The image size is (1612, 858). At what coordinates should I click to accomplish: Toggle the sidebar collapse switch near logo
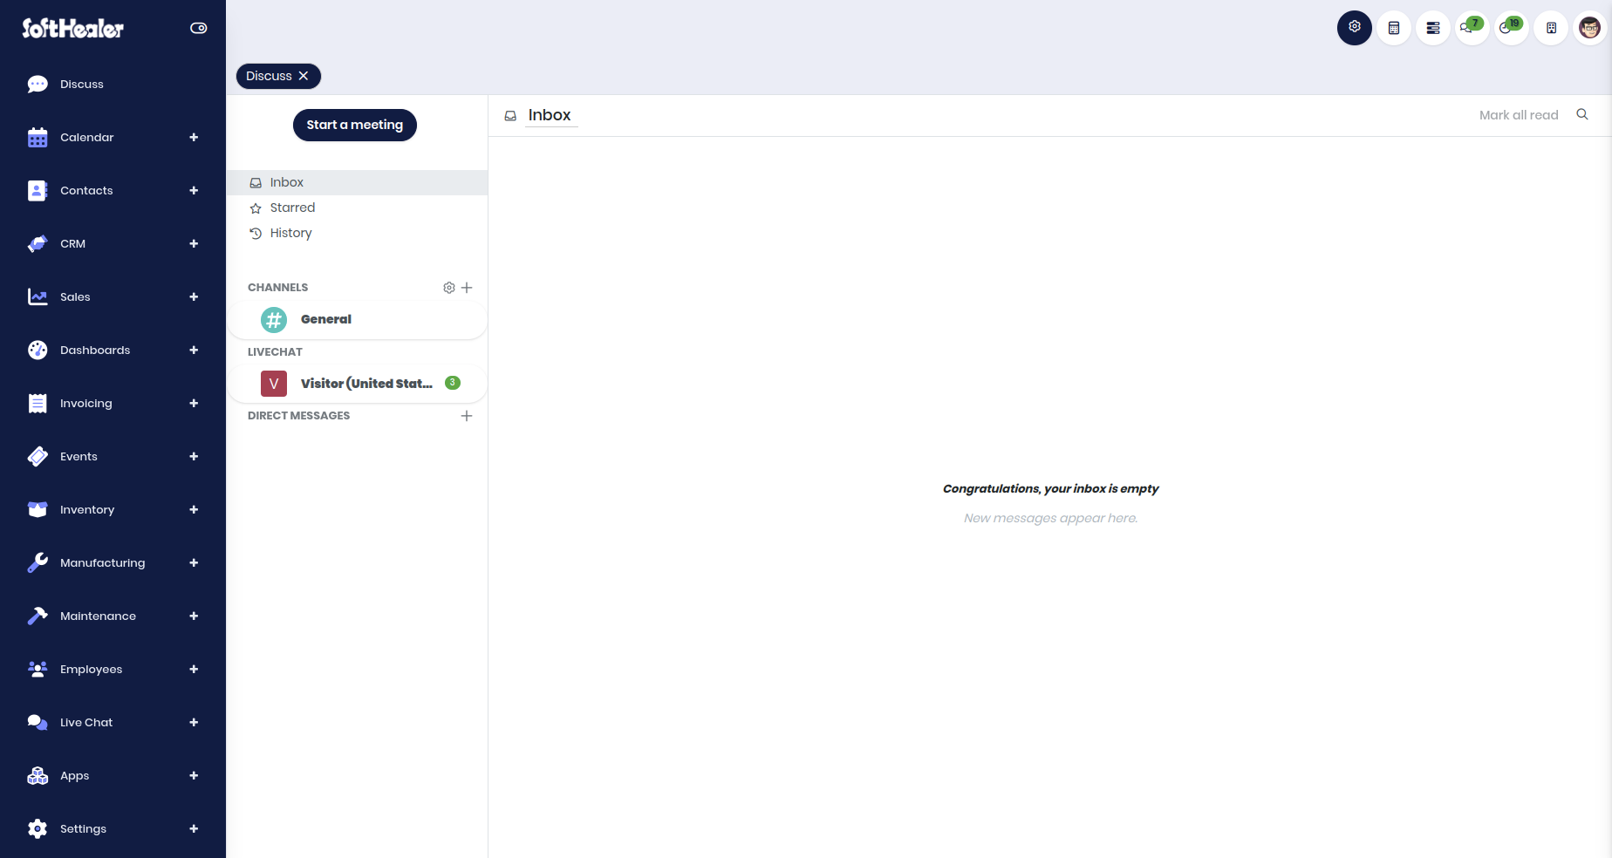(x=199, y=28)
